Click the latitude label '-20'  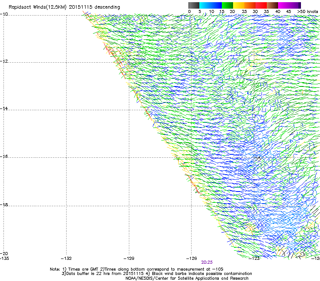(4, 253)
